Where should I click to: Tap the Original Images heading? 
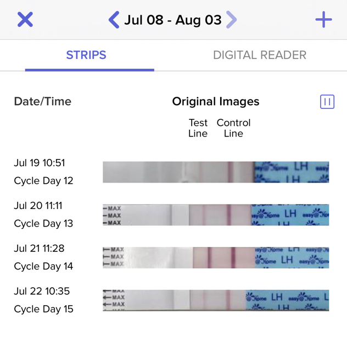pyautogui.click(x=216, y=101)
